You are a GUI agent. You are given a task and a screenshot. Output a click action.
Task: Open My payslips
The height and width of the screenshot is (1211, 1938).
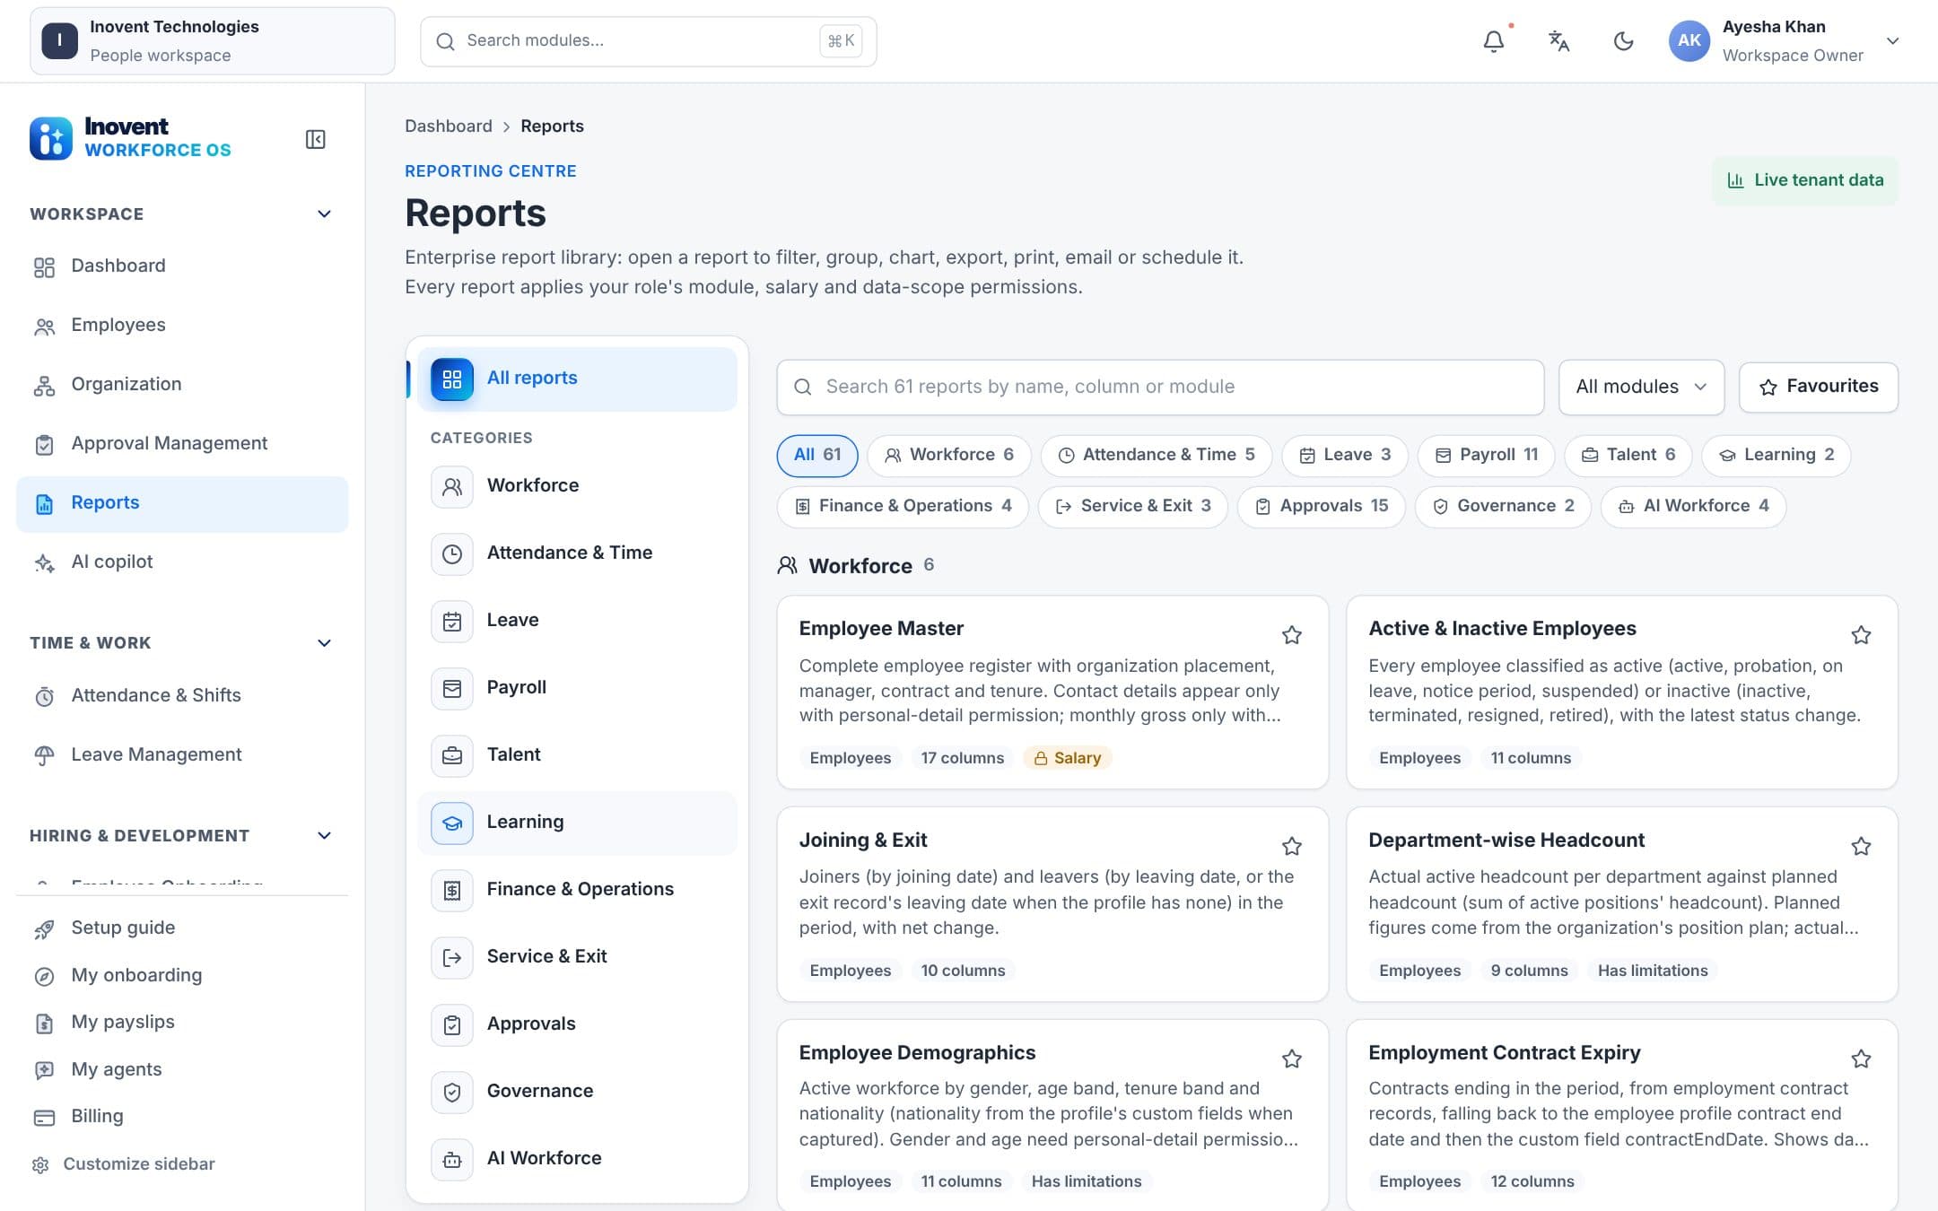click(x=182, y=1023)
